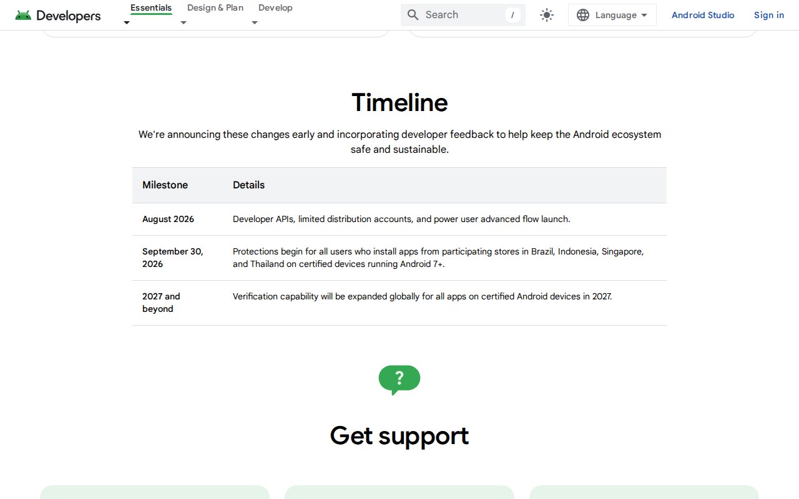Screen dimensions: 799x499
Task: Click the Milestone column header
Action: click(165, 185)
